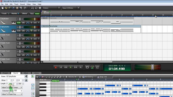The width and height of the screenshot is (173, 97).
Task: Zoom out using the magnifier minus icon
Action: point(36,8)
